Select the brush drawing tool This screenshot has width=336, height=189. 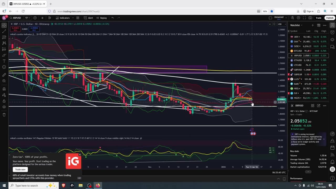click(x=4, y=55)
